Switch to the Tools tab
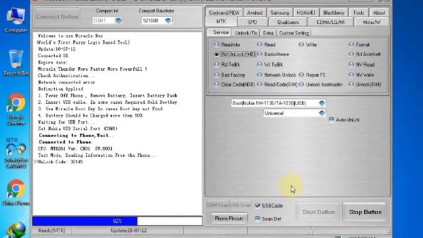 click(358, 13)
